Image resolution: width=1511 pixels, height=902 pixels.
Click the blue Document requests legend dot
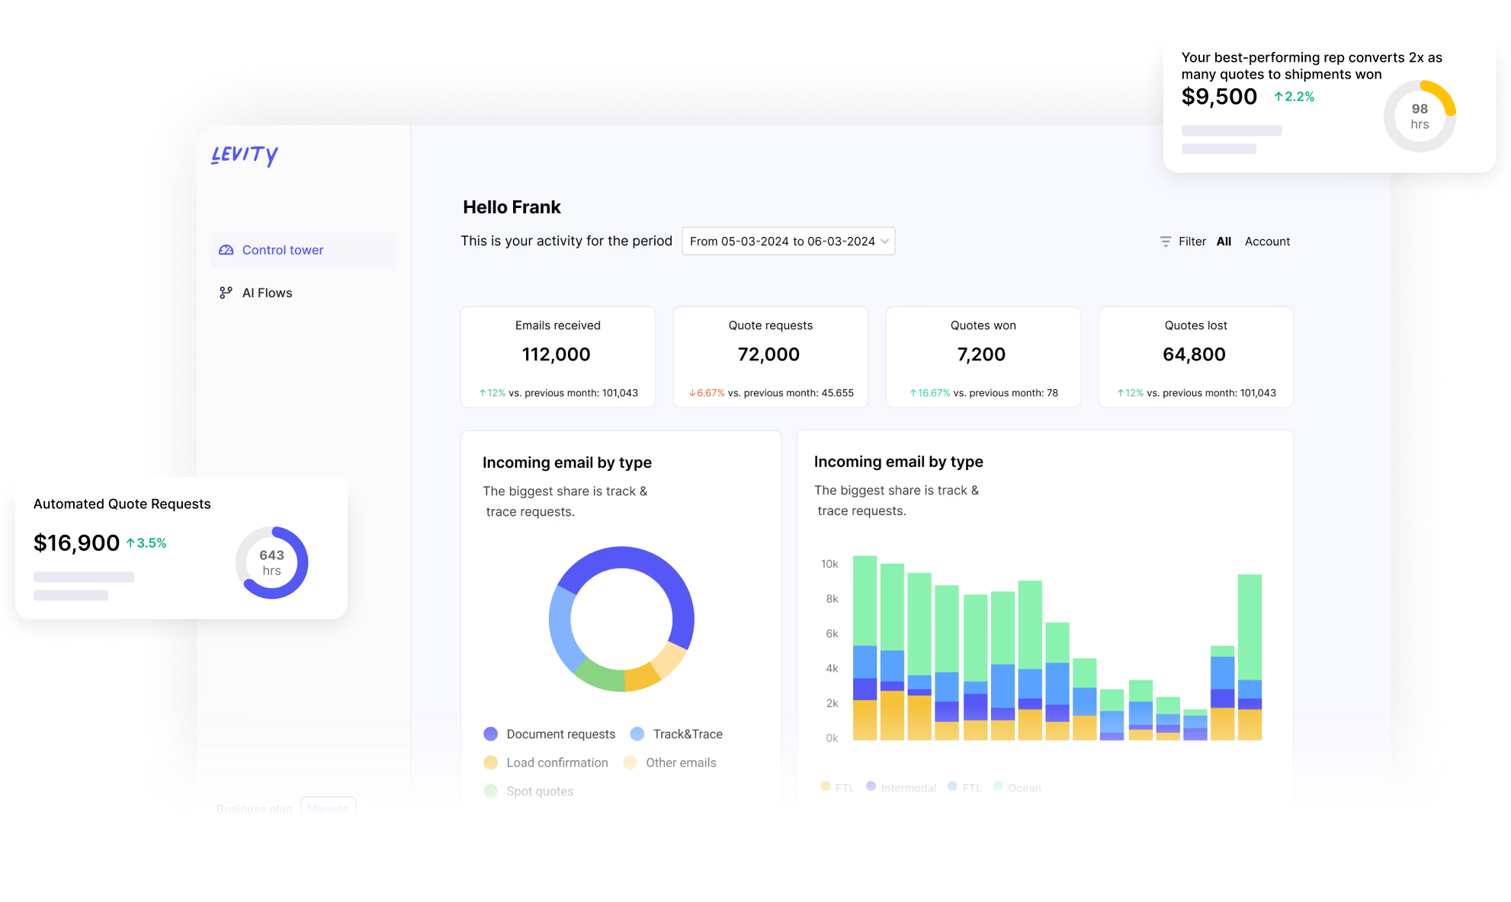[491, 734]
